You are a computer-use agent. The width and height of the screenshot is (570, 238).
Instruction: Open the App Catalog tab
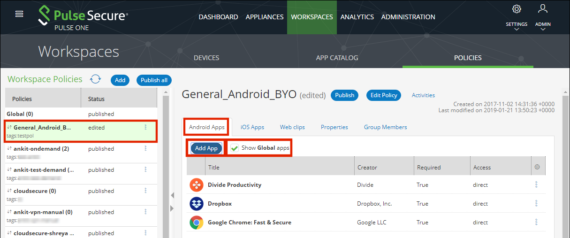tap(337, 58)
